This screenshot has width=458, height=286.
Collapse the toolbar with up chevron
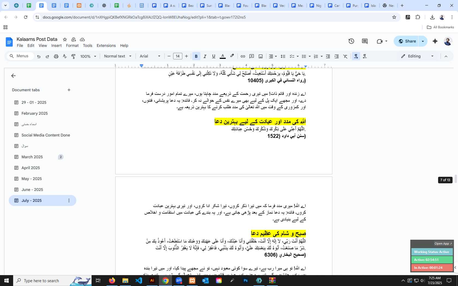(x=446, y=56)
